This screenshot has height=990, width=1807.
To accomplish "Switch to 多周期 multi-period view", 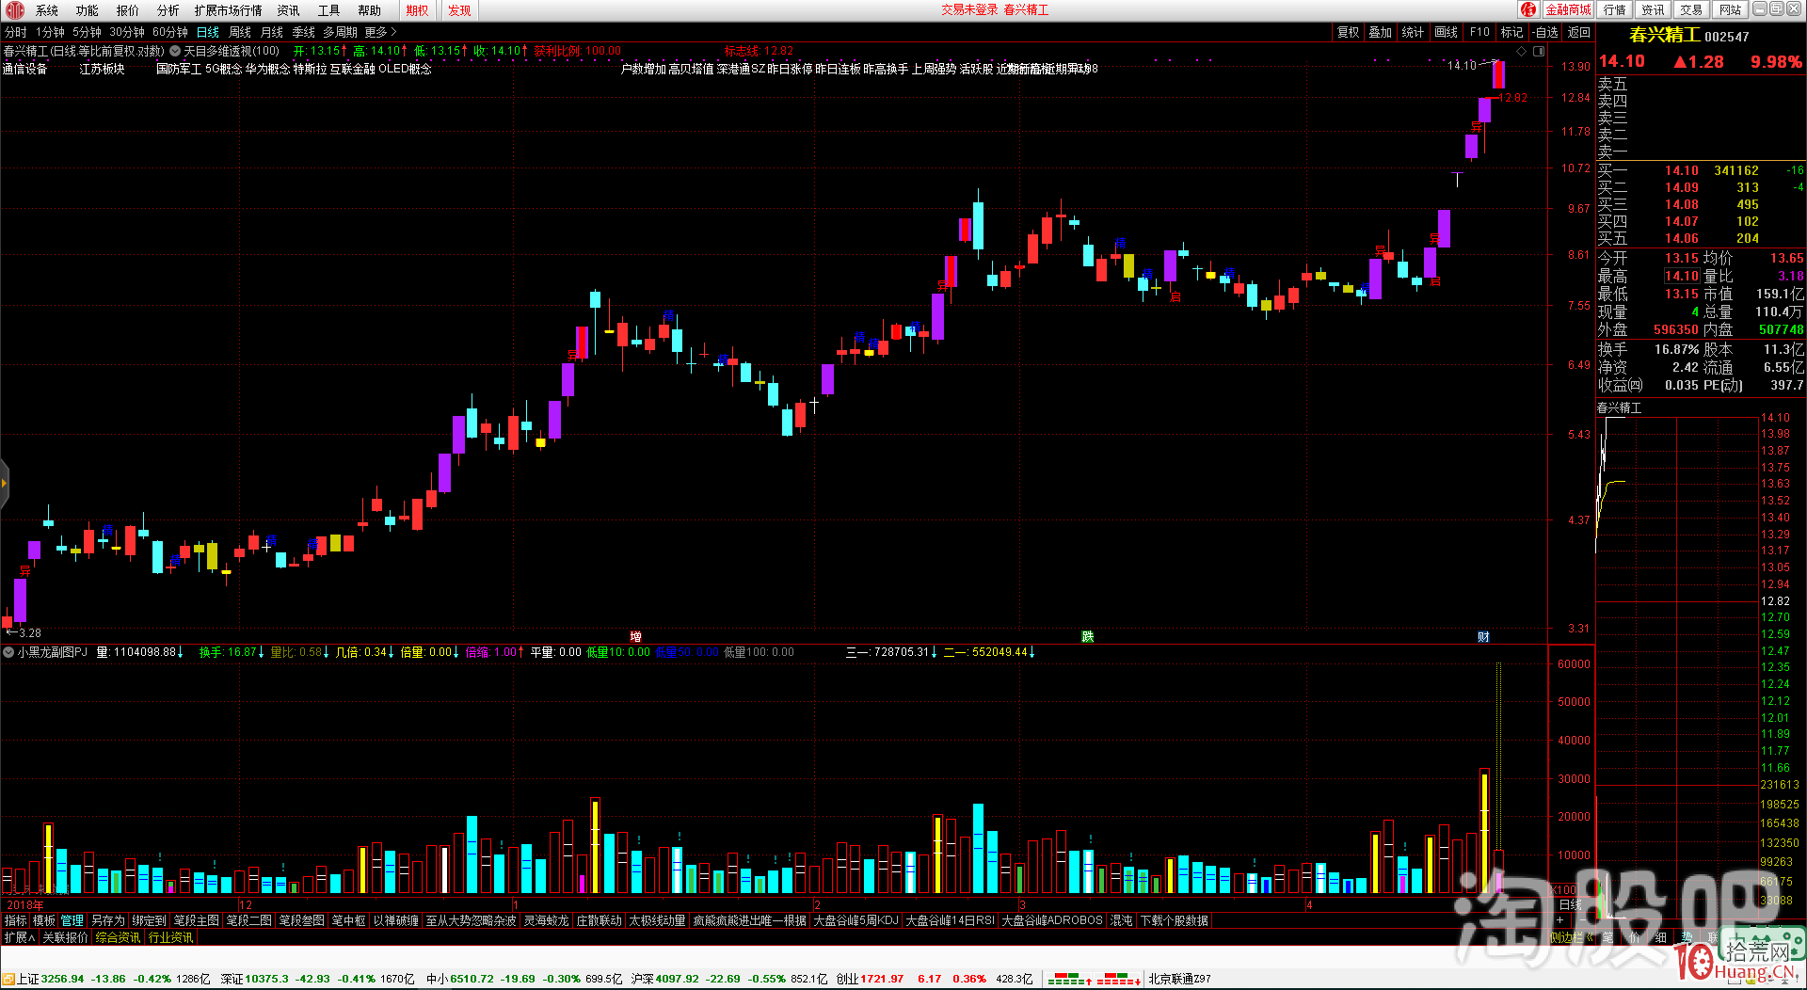I will tap(341, 32).
